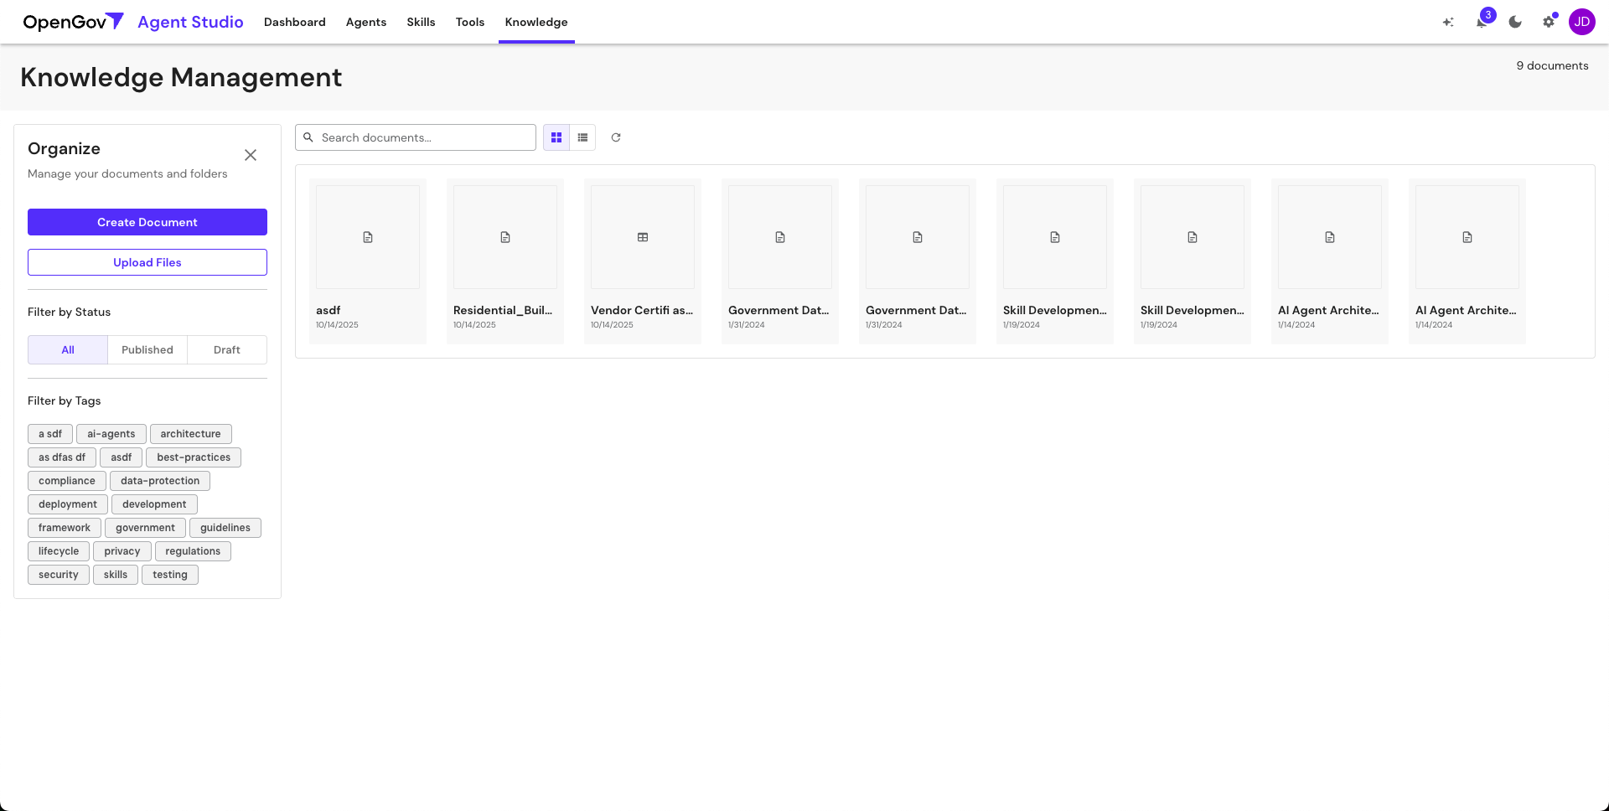
Task: Toggle the best-practices tag filter
Action: (x=193, y=457)
